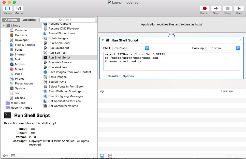Select the Photos category icon
Image resolution: width=246 pixels, height=159 pixels.
tap(12, 79)
